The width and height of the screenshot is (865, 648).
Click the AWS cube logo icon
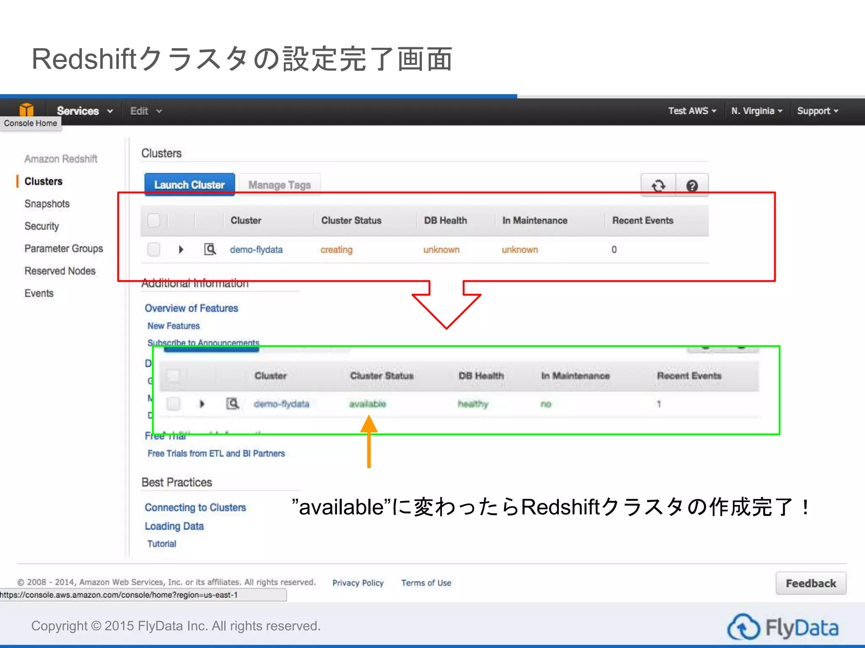26,110
